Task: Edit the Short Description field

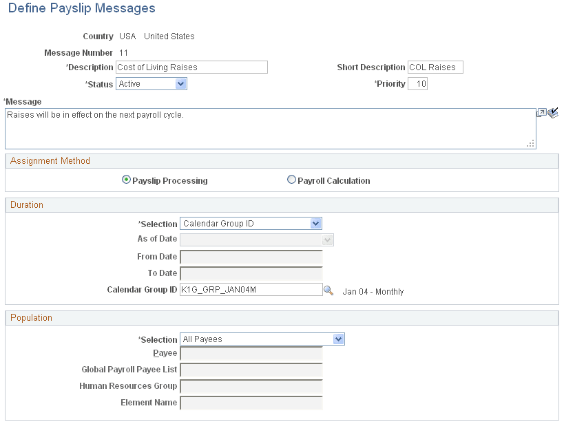Action: pyautogui.click(x=435, y=67)
